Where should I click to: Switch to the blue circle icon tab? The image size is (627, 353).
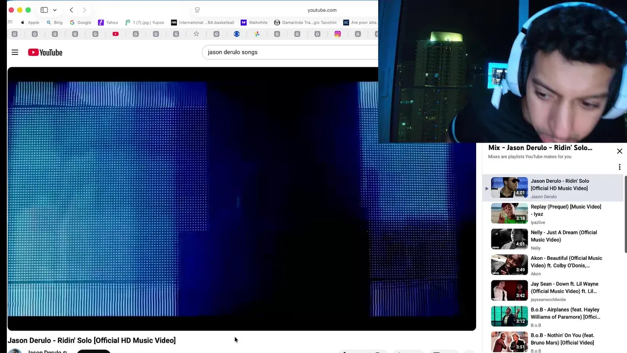click(x=237, y=34)
